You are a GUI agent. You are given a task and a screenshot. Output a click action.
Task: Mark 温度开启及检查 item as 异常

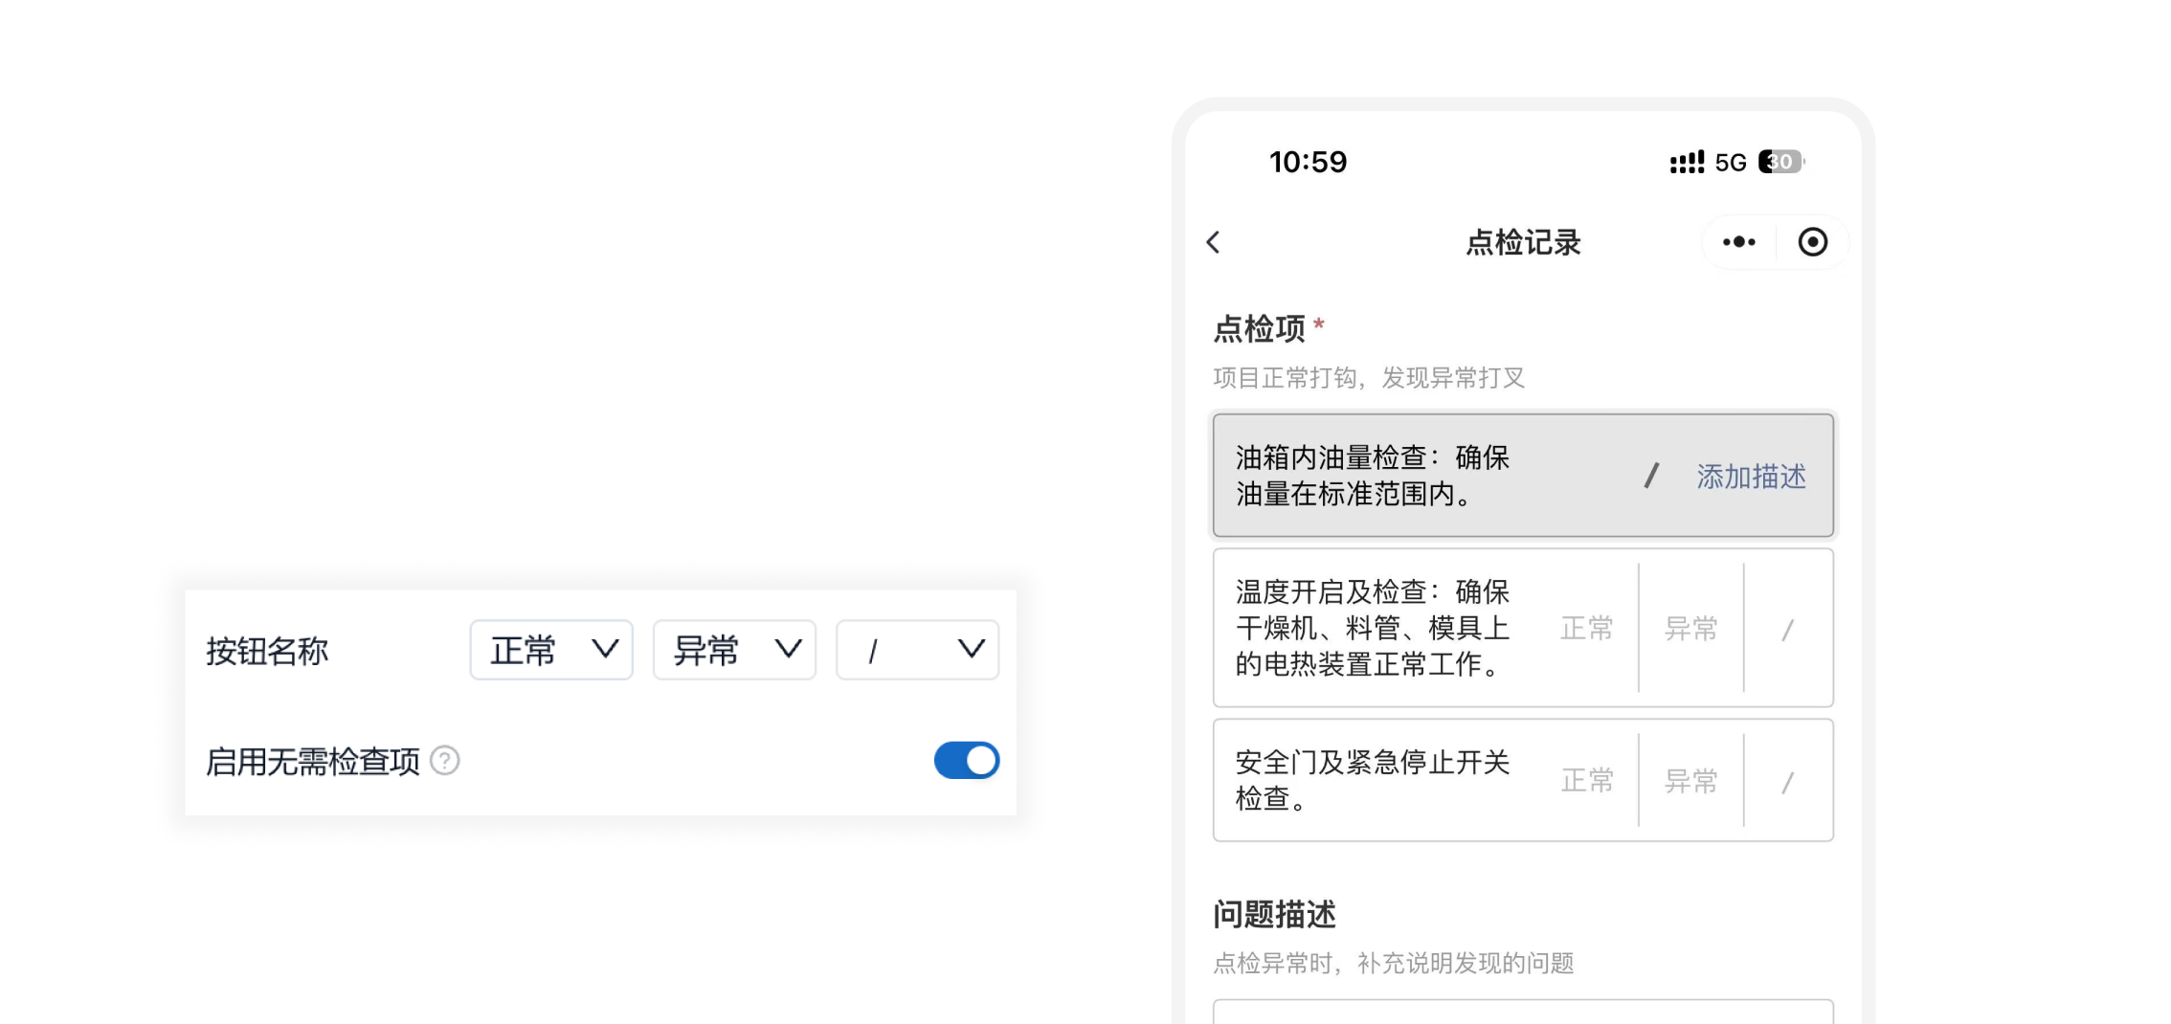click(1691, 628)
